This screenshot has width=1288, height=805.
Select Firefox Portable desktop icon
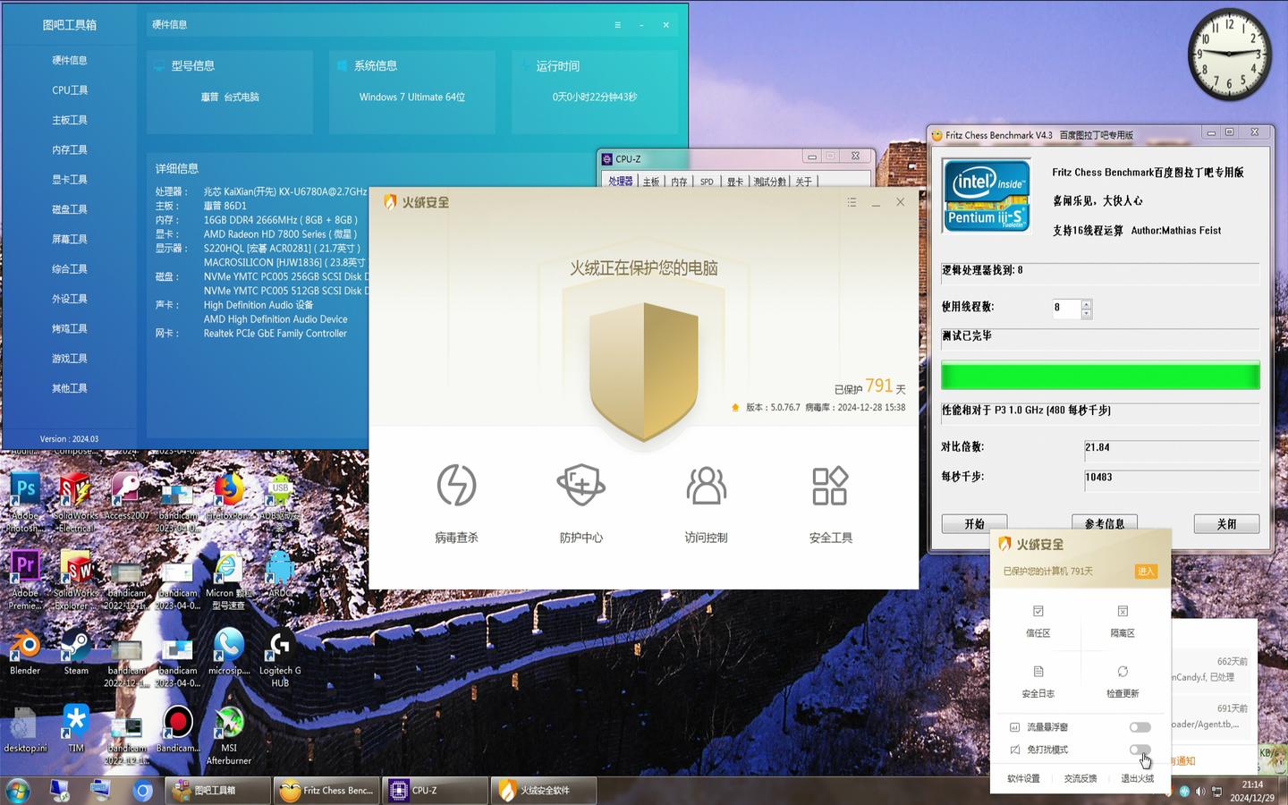pyautogui.click(x=229, y=497)
